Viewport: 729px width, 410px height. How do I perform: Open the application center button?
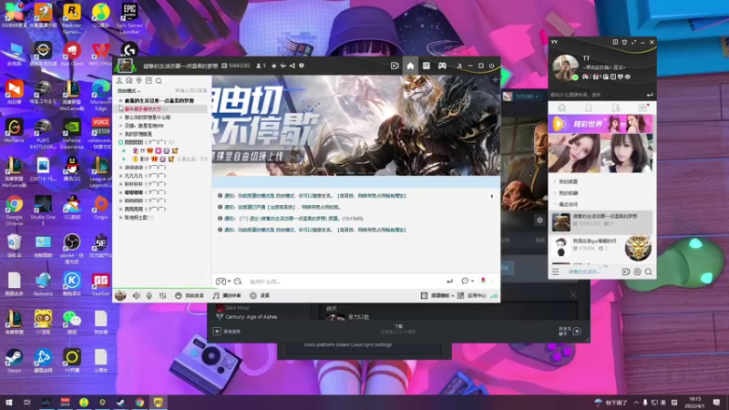tap(471, 295)
